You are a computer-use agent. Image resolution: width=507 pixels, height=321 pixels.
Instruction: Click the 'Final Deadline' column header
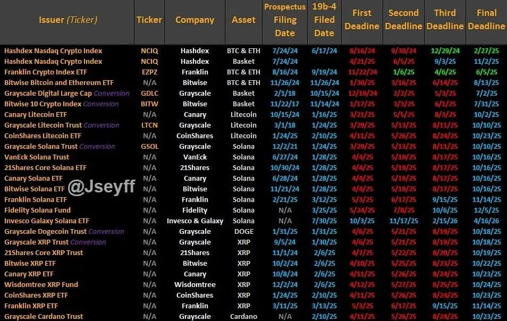pyautogui.click(x=486, y=19)
